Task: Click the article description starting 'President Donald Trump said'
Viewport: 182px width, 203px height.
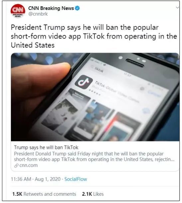Action: coord(94,157)
